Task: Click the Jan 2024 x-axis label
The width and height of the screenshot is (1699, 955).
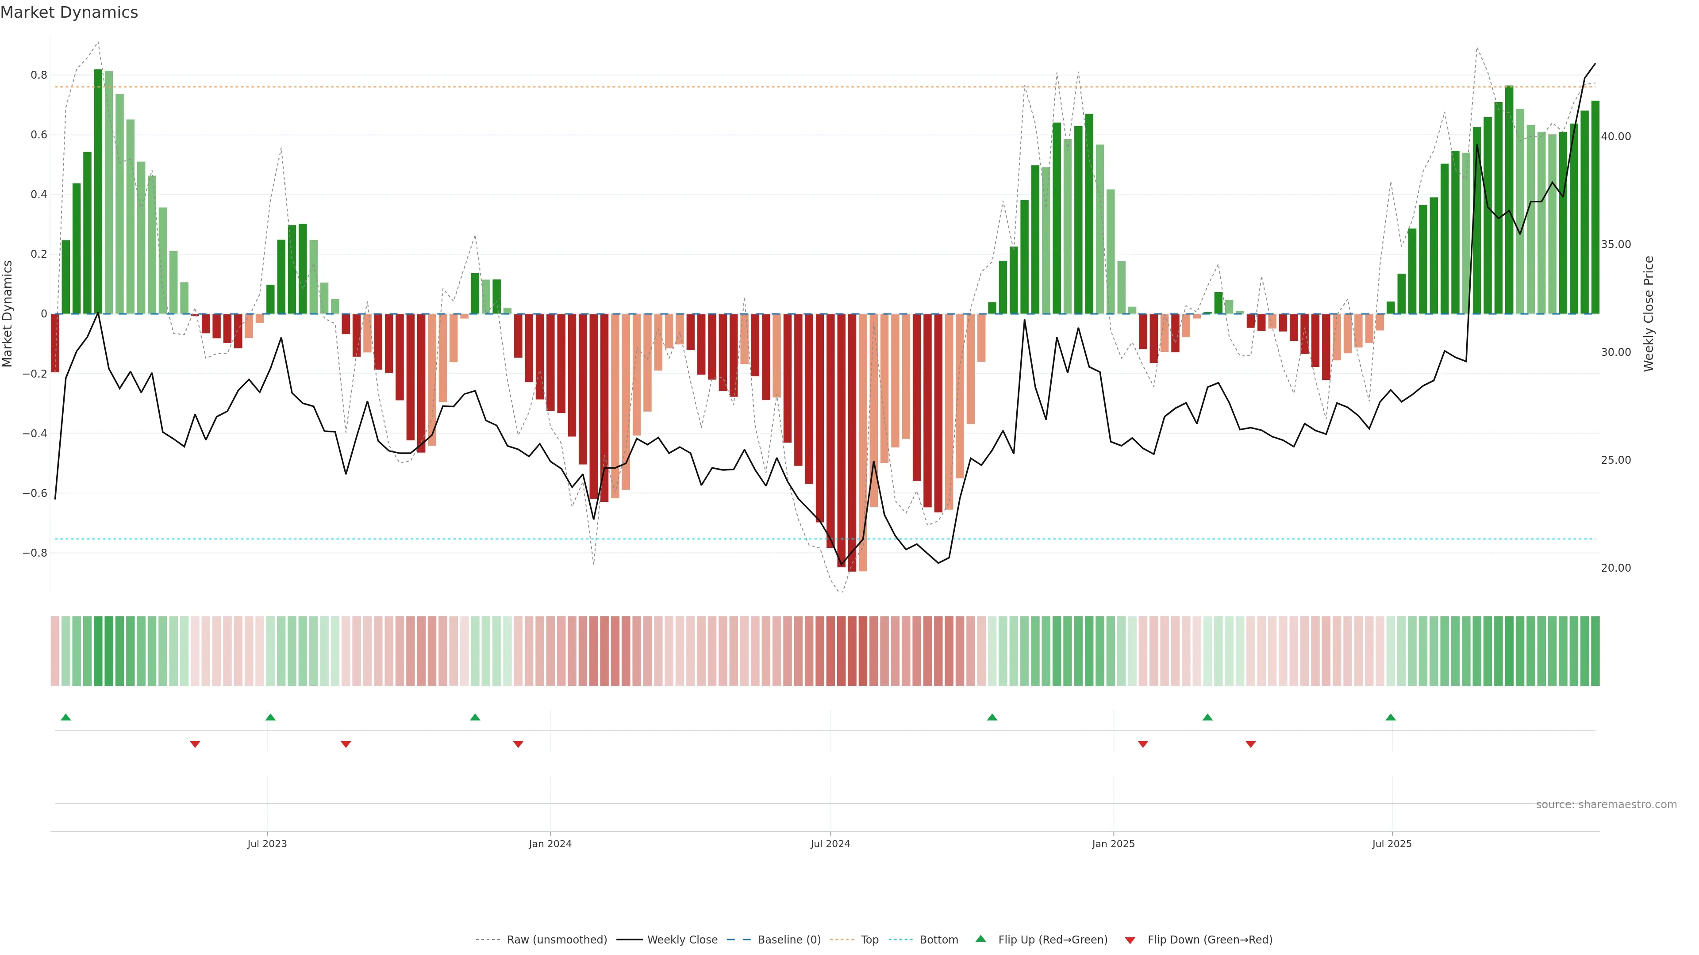Action: point(550,844)
